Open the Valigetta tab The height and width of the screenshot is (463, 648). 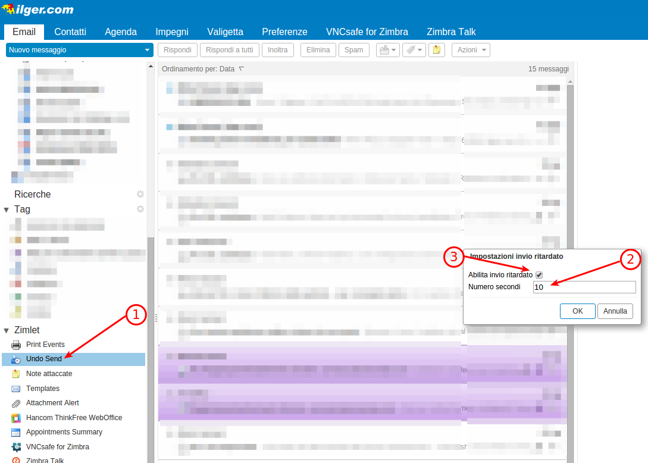[226, 32]
